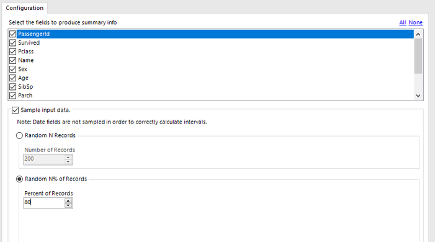Uncheck the PassengerId field checkbox
Screen dimensions: 435x242
click(x=12, y=34)
